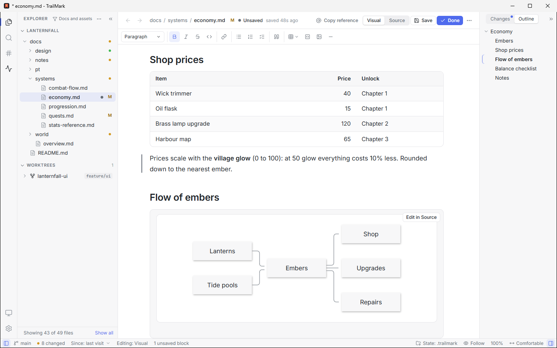Click Copy reference
The height and width of the screenshot is (348, 557).
point(337,20)
